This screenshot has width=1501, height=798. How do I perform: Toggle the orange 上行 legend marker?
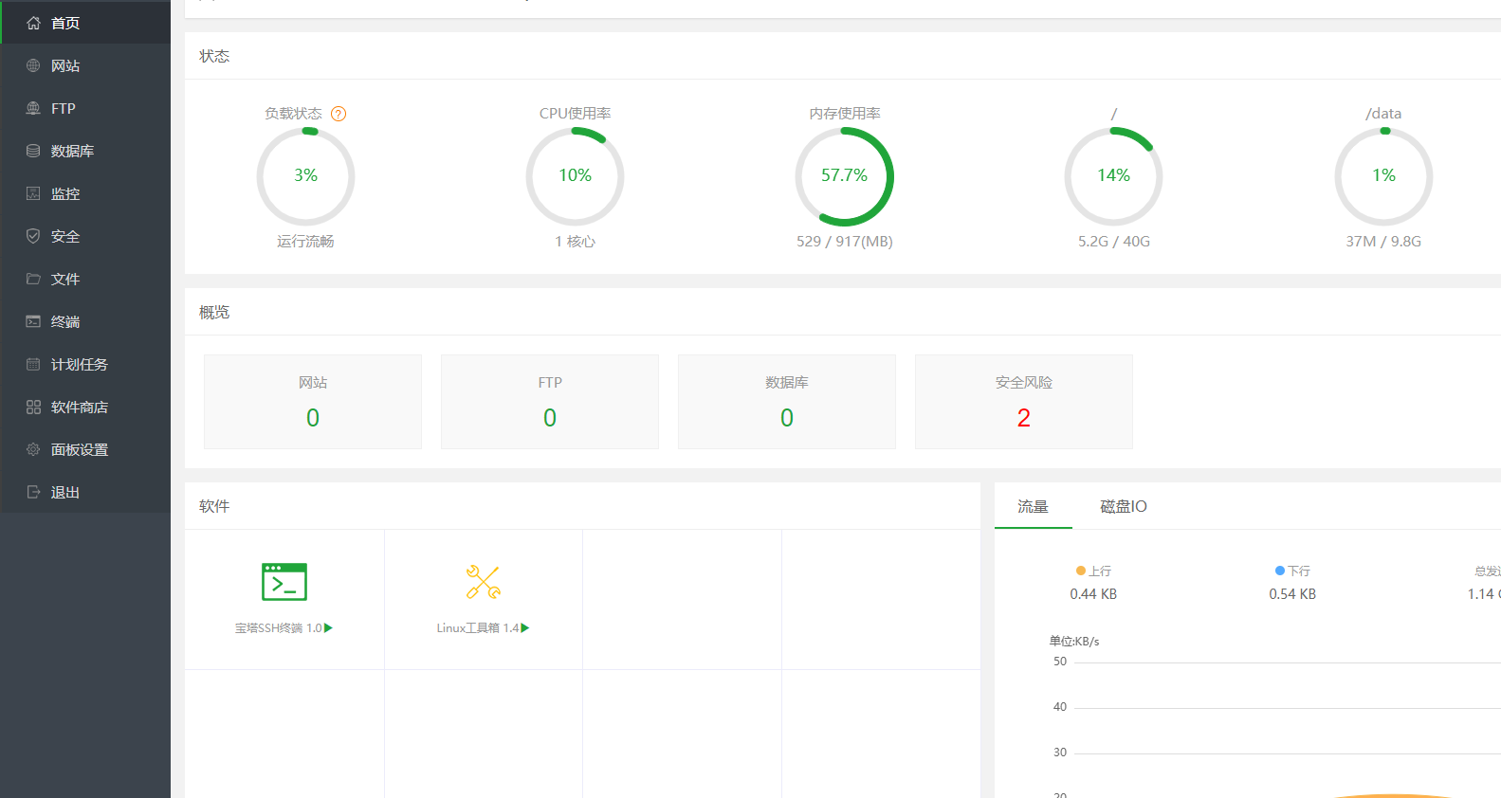click(1081, 571)
